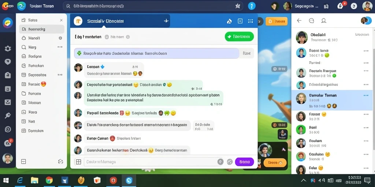Open Renain entry with heart-eyes emoji
The height and width of the screenshot is (187, 375).
34,84
